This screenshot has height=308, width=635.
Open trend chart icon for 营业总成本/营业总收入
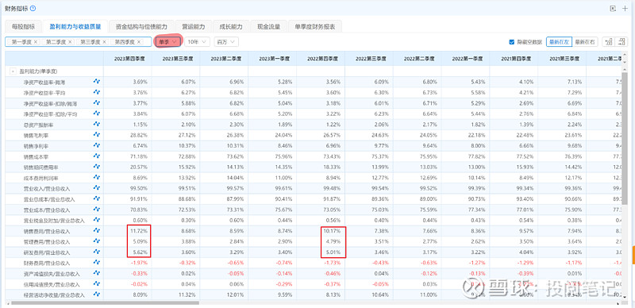96,198
